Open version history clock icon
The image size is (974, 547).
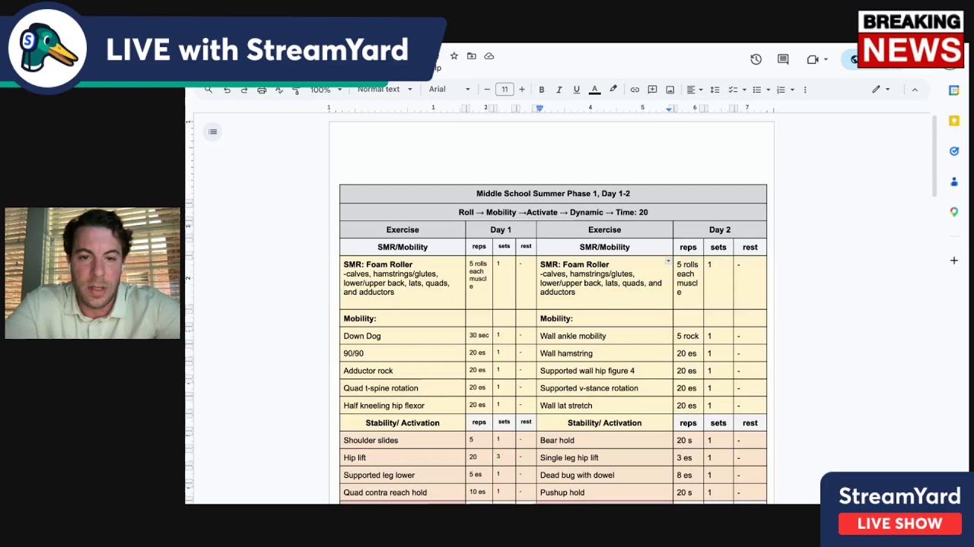point(756,59)
